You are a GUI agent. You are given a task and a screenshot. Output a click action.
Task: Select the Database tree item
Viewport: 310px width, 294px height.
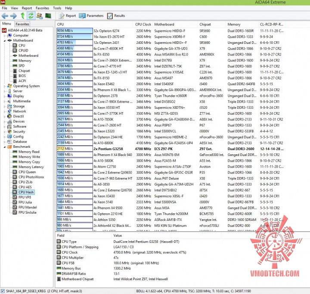point(17,142)
